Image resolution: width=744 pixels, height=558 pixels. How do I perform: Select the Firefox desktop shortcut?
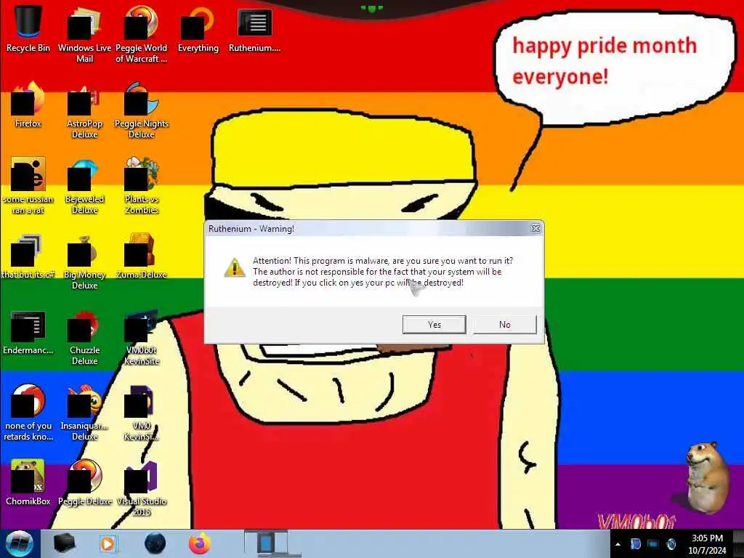[x=28, y=105]
